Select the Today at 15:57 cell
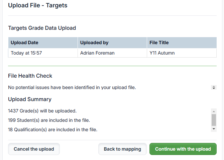This screenshot has width=224, height=160. (43, 53)
